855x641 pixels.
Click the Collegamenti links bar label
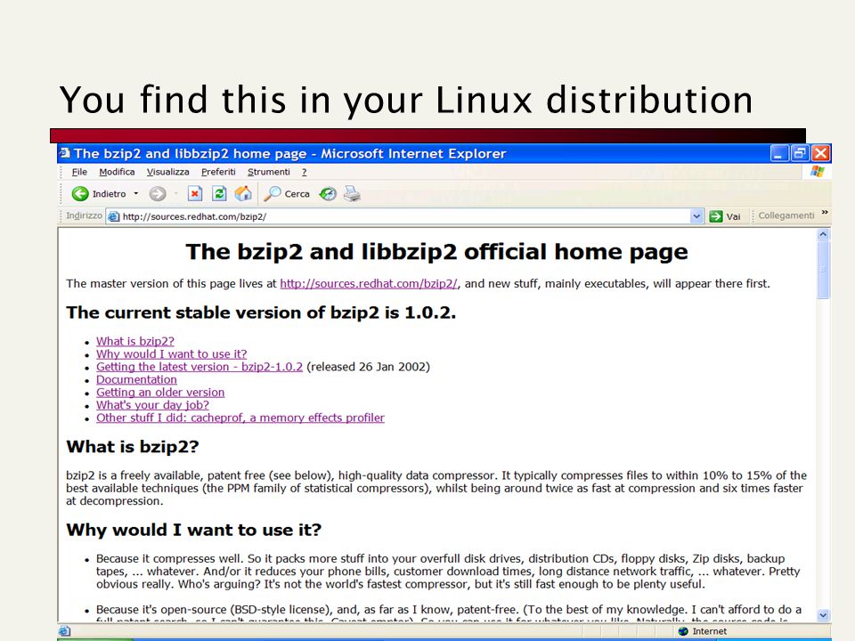tap(786, 215)
